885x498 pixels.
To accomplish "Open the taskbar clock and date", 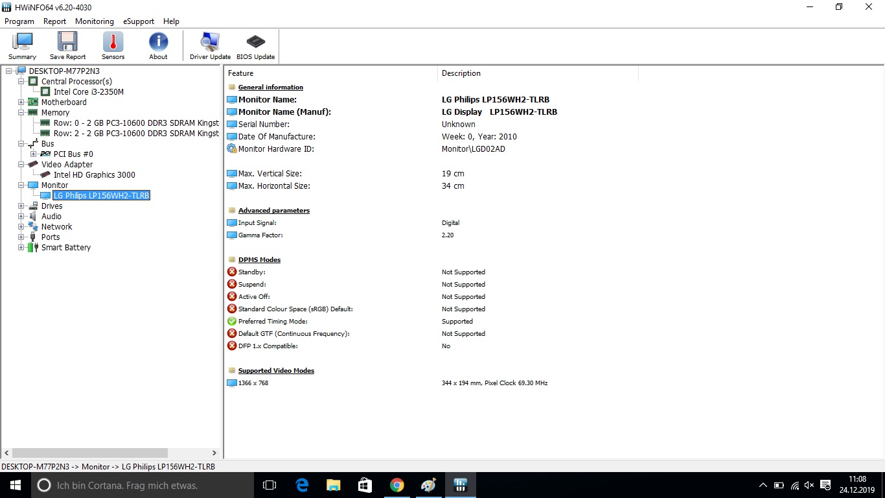I will coord(857,484).
